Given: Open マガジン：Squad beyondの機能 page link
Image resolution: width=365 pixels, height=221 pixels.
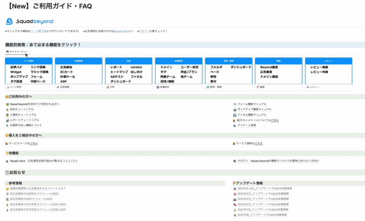Looking at the screenshot, I should click(x=278, y=161).
